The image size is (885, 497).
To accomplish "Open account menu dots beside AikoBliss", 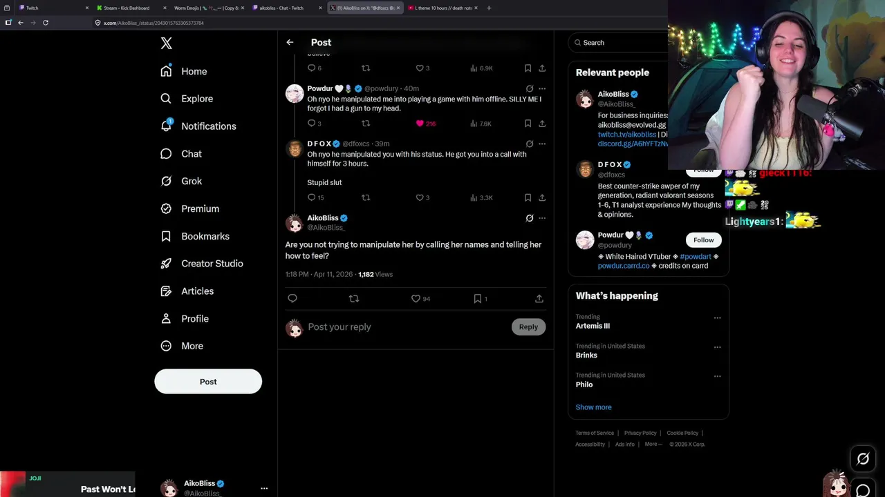I will [x=264, y=488].
